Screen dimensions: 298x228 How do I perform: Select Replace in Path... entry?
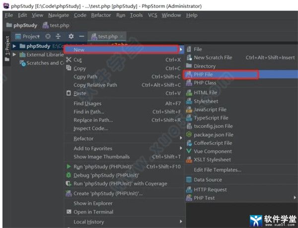93,120
